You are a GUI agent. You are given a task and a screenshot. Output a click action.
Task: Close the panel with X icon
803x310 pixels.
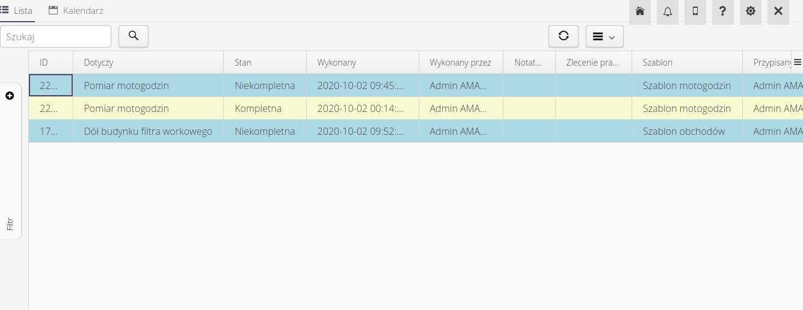(x=778, y=11)
